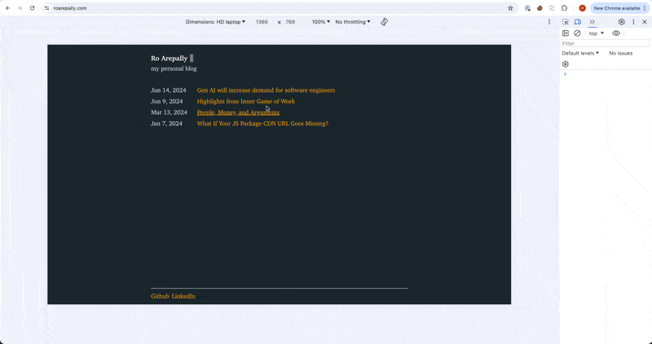Show the console sidebar
Viewport: 652px width, 344px height.
tap(566, 33)
